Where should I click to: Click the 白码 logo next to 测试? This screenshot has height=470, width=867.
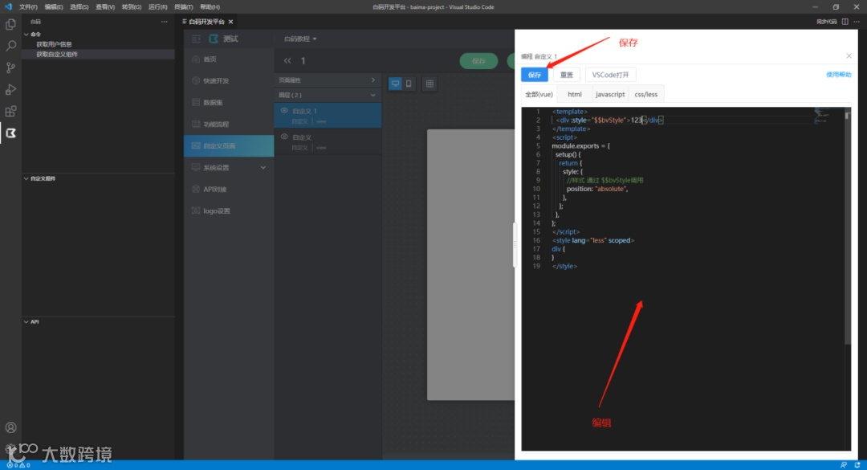[x=214, y=39]
